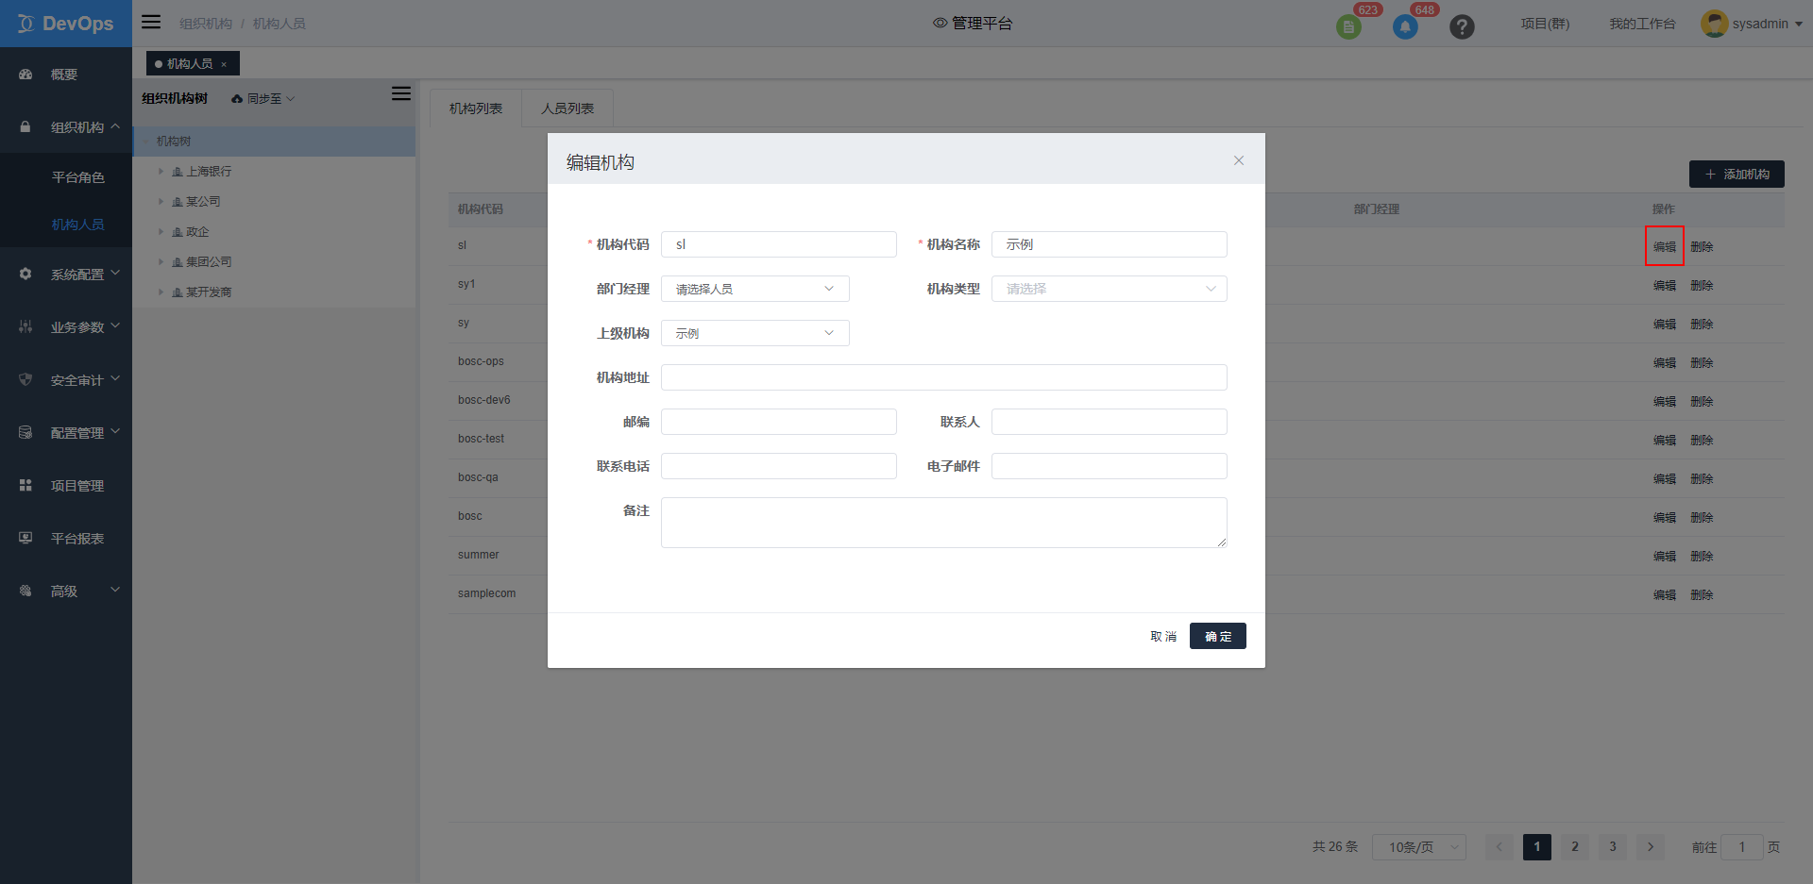Expand the 上海银行 tree node
Image resolution: width=1813 pixels, height=884 pixels.
click(161, 172)
